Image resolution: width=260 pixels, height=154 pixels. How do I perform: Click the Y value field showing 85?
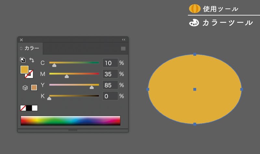110,85
